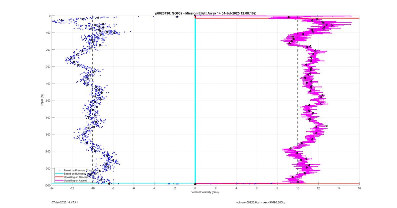Click the magenta line sample in the legend

pos(59,181)
